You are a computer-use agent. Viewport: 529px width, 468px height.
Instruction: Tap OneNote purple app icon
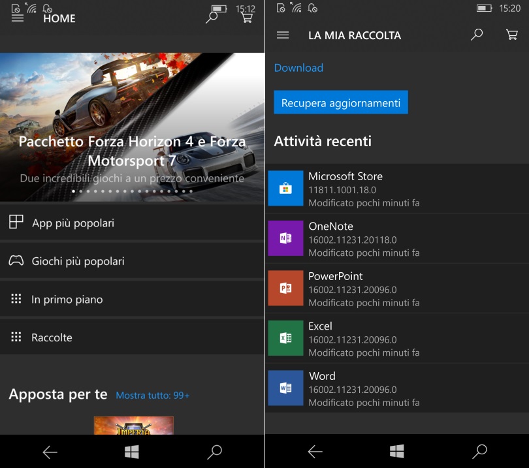pos(286,238)
